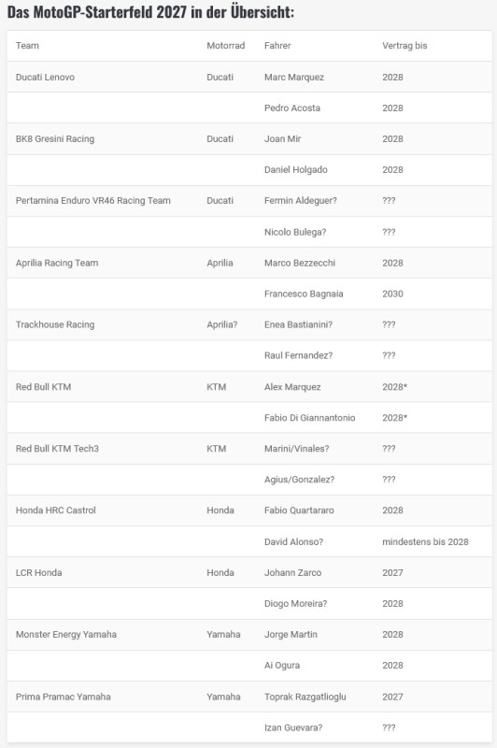Click Red Bull KTM Tech3 team
The width and height of the screenshot is (497, 748).
57,449
